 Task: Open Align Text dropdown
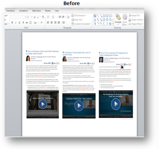(x=78, y=20)
